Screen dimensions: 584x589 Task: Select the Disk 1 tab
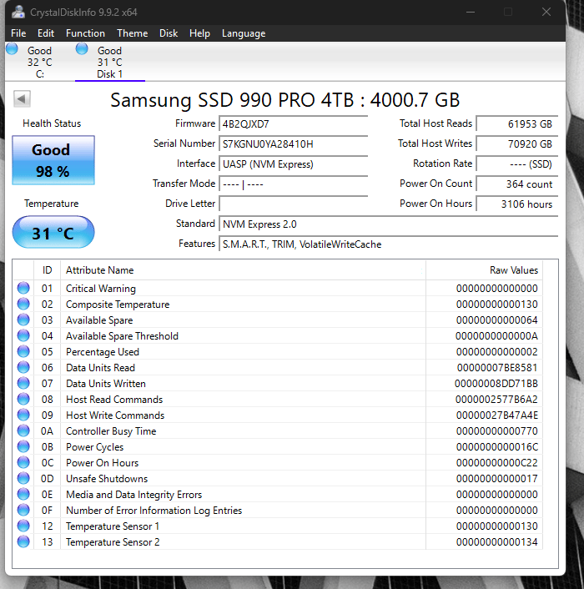(x=109, y=62)
